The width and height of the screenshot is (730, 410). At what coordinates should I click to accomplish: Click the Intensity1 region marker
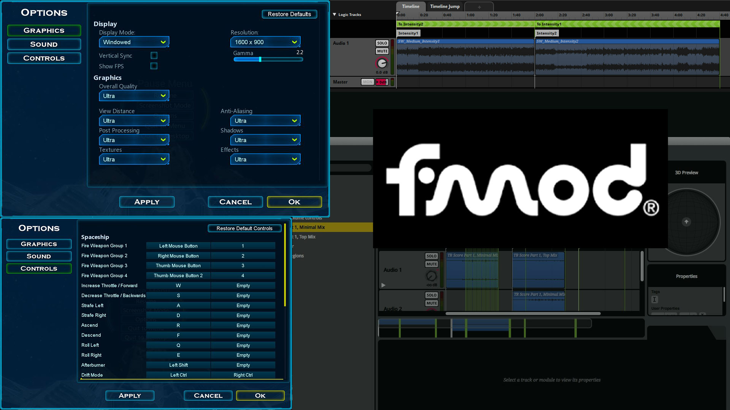(x=408, y=33)
